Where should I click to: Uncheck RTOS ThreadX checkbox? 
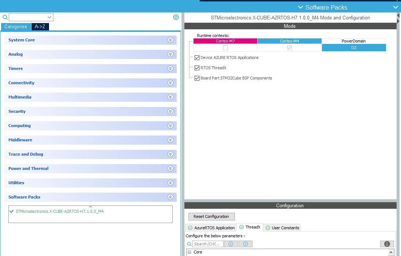pyautogui.click(x=197, y=68)
